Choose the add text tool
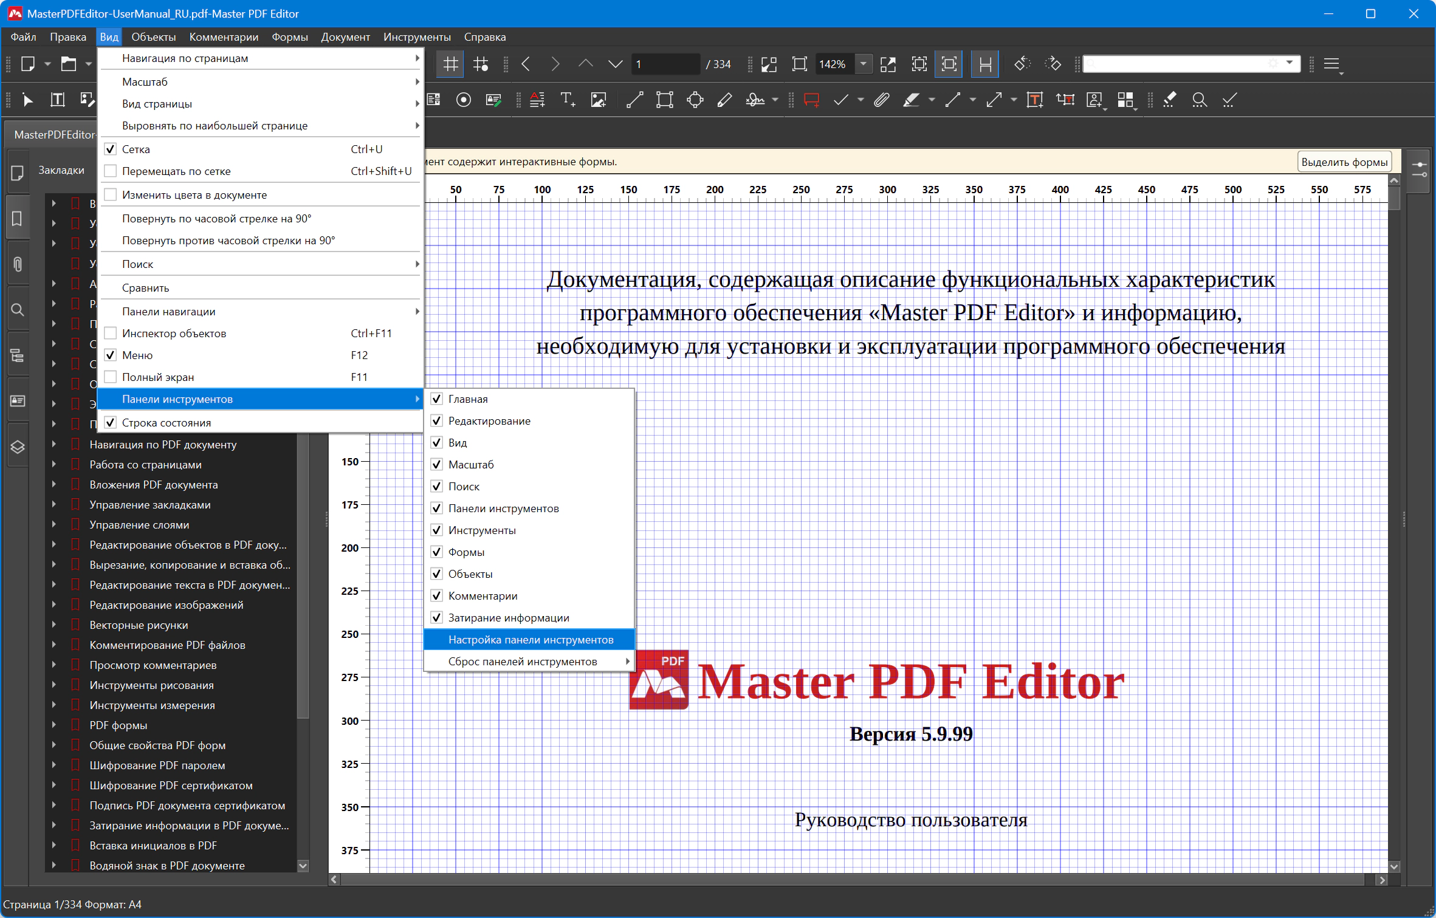This screenshot has height=918, width=1436. 568,100
